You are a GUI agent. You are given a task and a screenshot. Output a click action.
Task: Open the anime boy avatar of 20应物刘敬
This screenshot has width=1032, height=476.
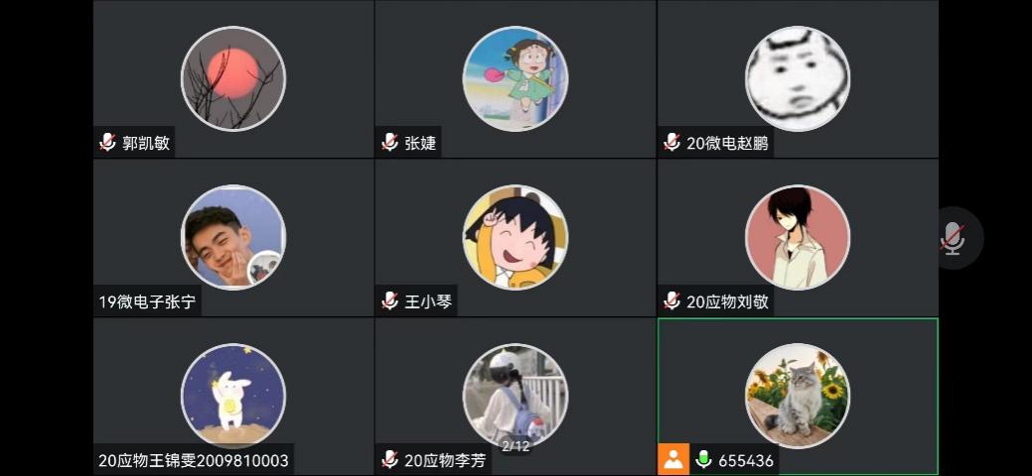click(x=798, y=237)
